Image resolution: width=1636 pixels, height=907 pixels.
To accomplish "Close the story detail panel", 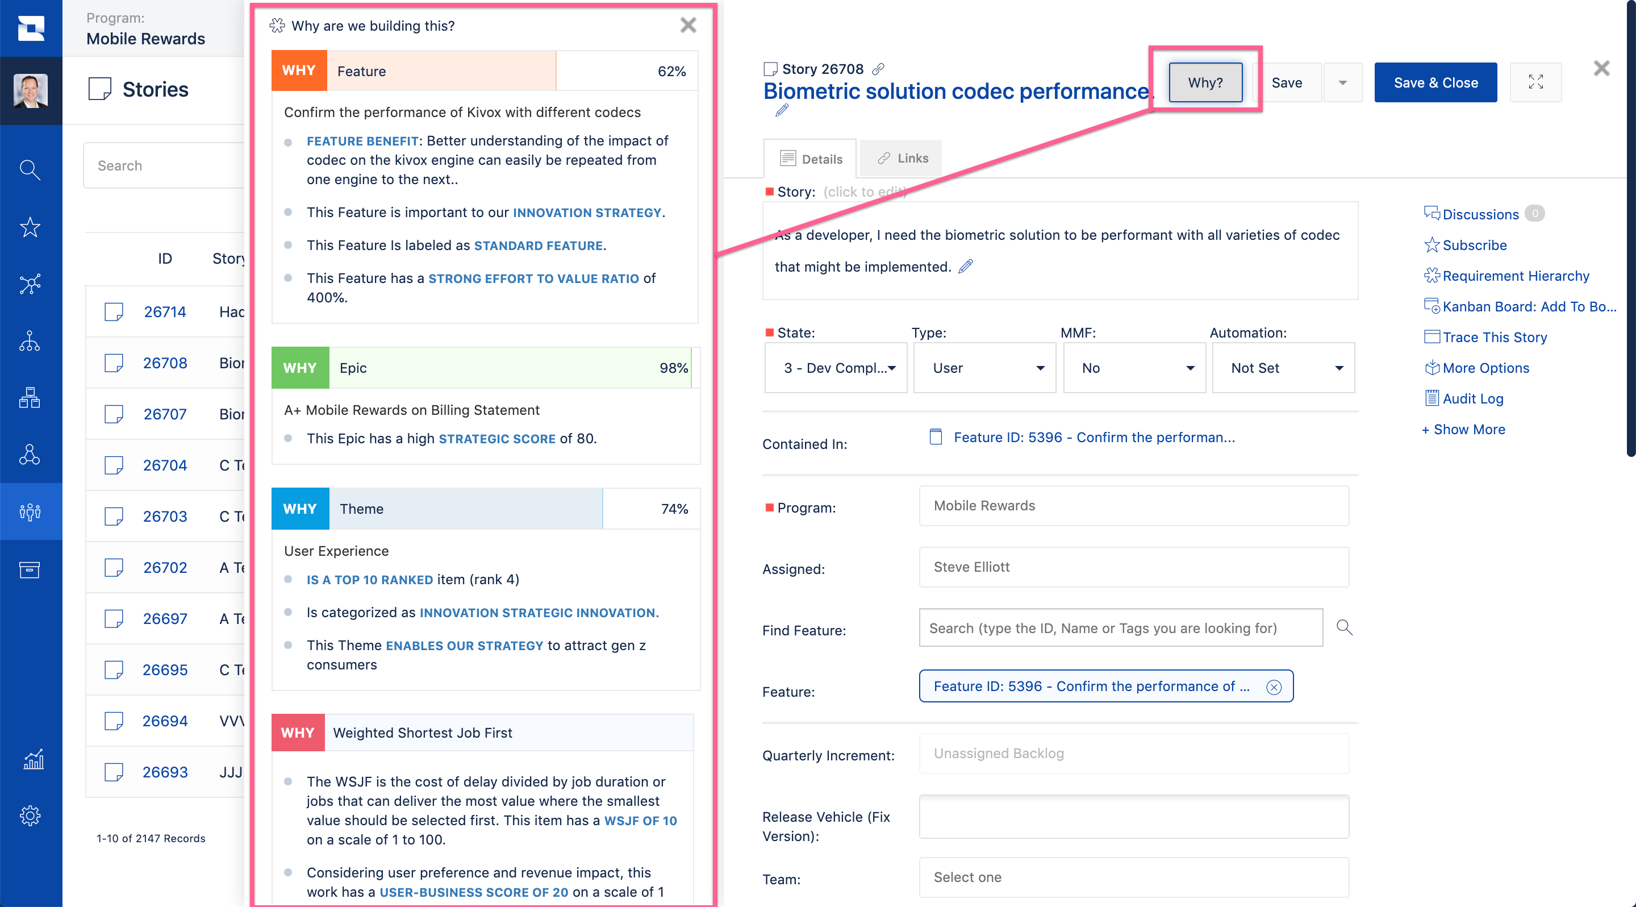I will [x=1601, y=68].
